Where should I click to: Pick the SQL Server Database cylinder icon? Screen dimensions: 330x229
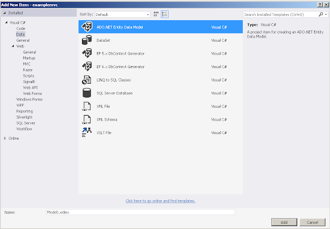point(87,93)
